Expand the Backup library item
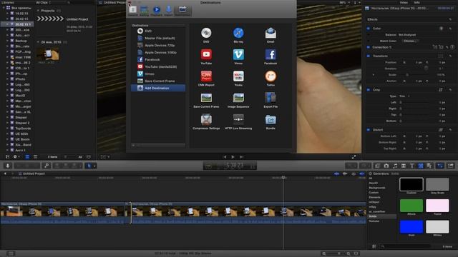The width and height of the screenshot is (458, 257). coord(7,41)
